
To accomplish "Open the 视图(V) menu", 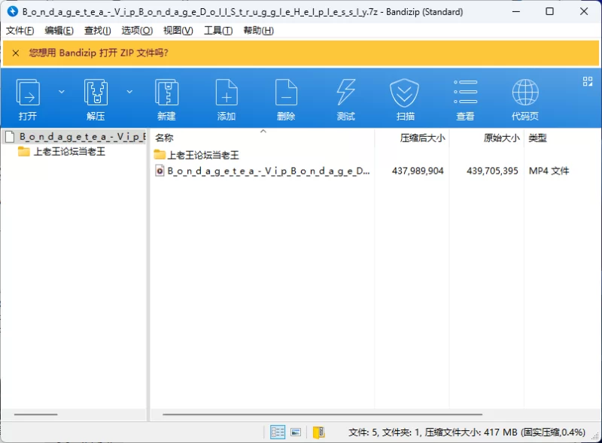I will click(178, 31).
